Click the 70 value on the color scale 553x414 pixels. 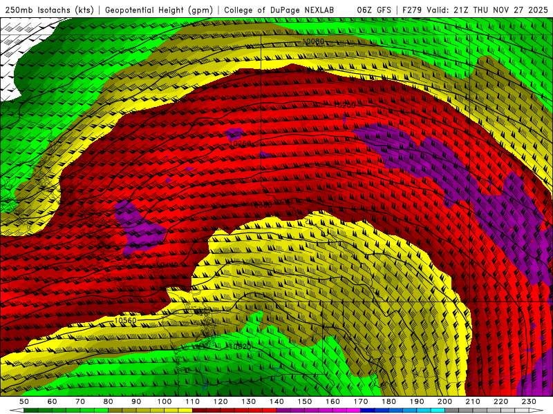(x=80, y=402)
